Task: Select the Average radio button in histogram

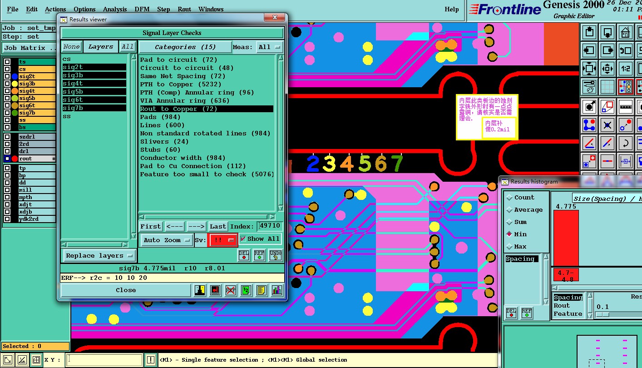Action: pos(509,210)
